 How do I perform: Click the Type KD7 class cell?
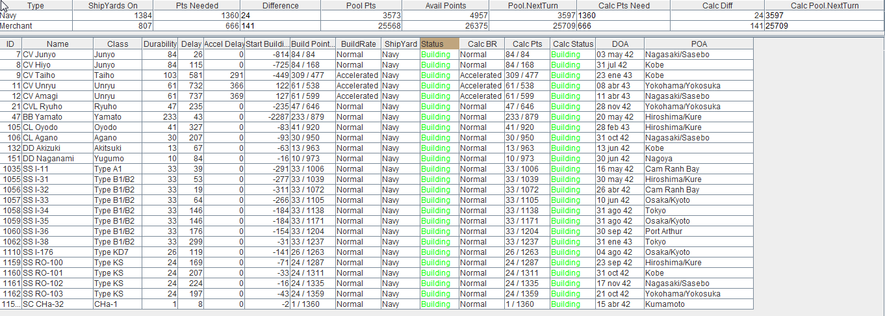[x=118, y=252]
